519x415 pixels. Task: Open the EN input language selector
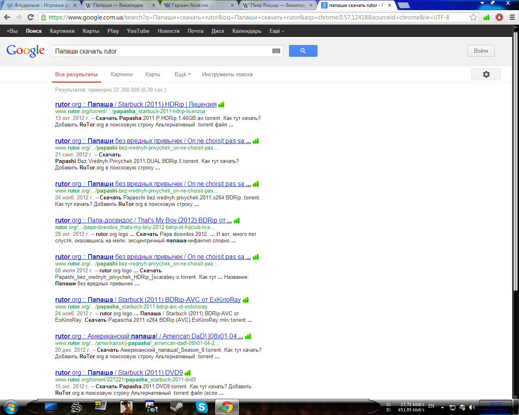(431, 406)
